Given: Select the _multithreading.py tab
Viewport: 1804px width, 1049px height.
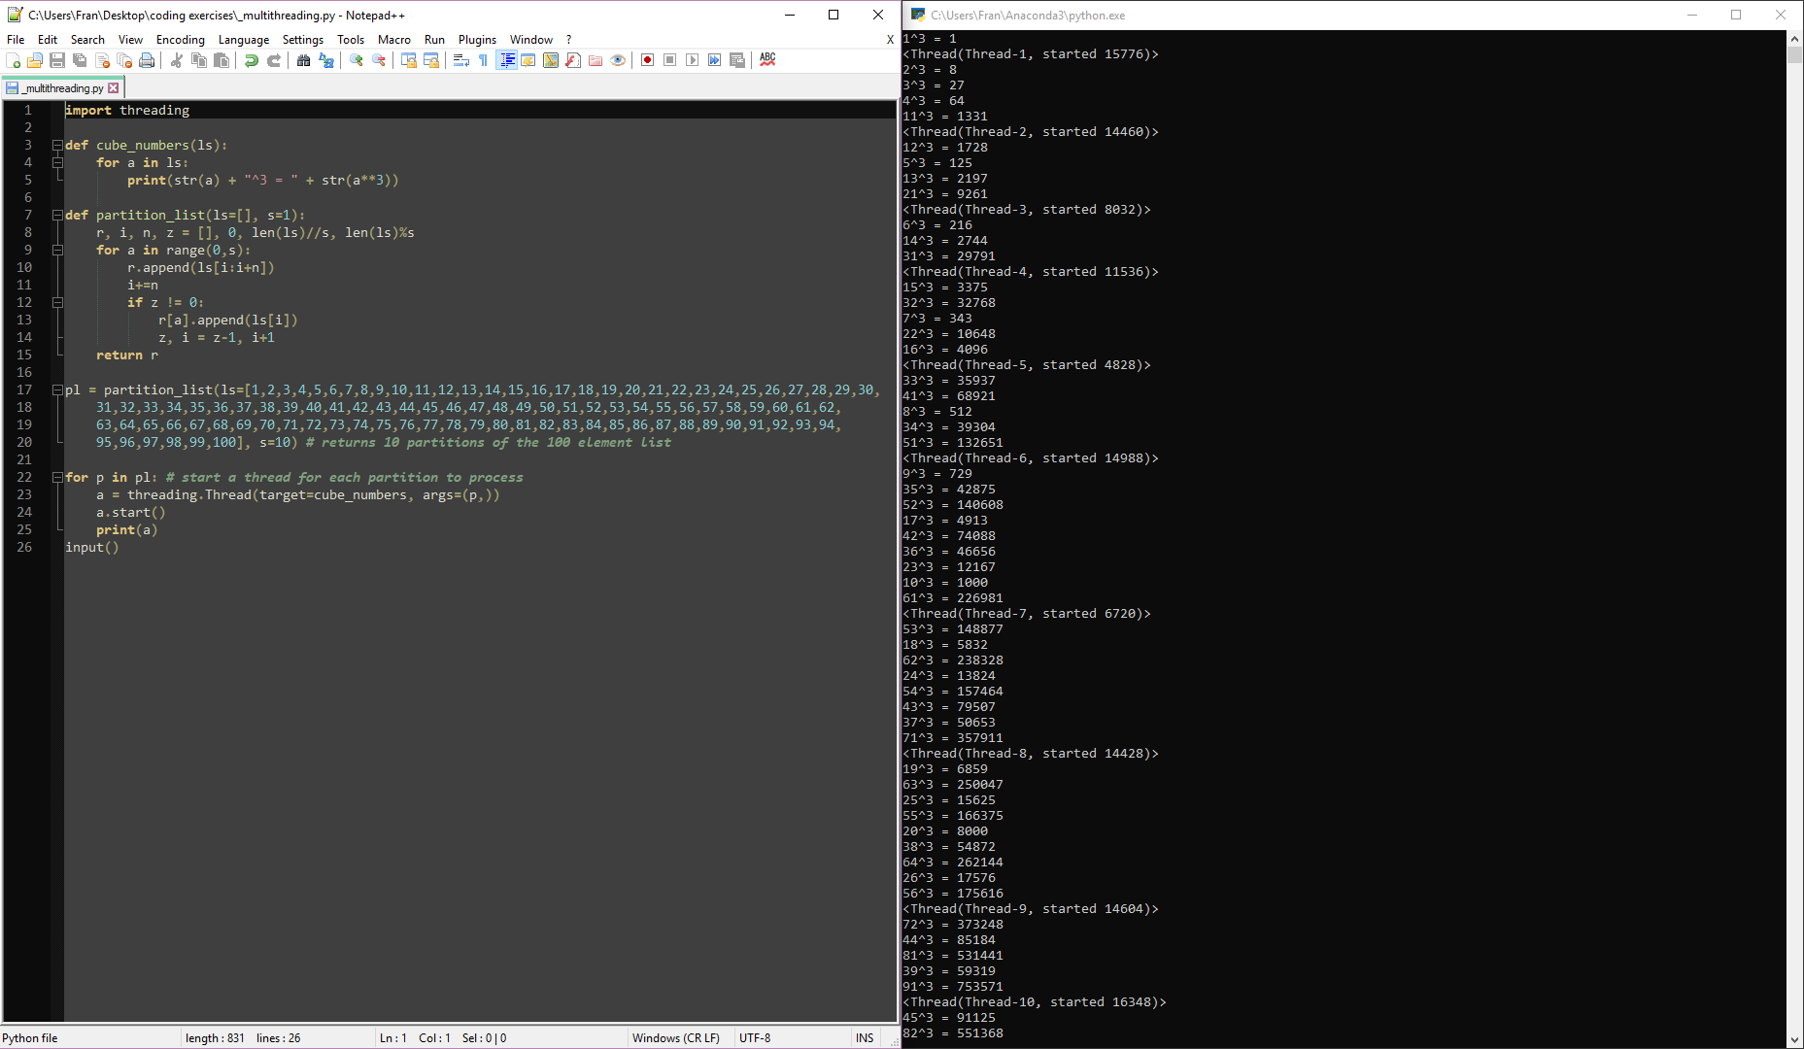Looking at the screenshot, I should click(x=61, y=88).
